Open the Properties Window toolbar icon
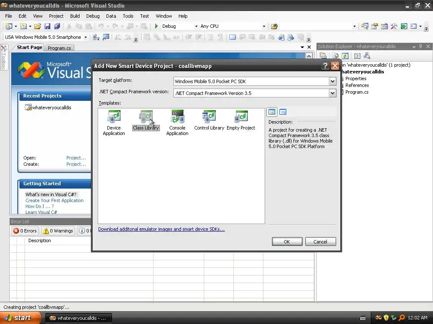Screen dimensions: 433x324 tap(375, 26)
